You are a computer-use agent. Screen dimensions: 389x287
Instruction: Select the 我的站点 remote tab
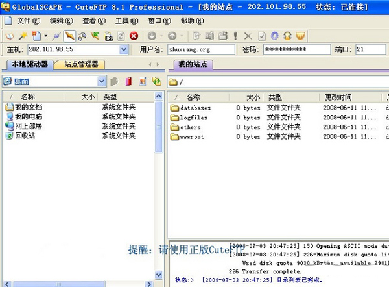pos(193,64)
